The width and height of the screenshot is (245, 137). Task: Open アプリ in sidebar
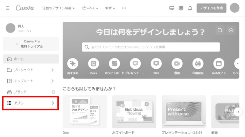[x=30, y=103]
